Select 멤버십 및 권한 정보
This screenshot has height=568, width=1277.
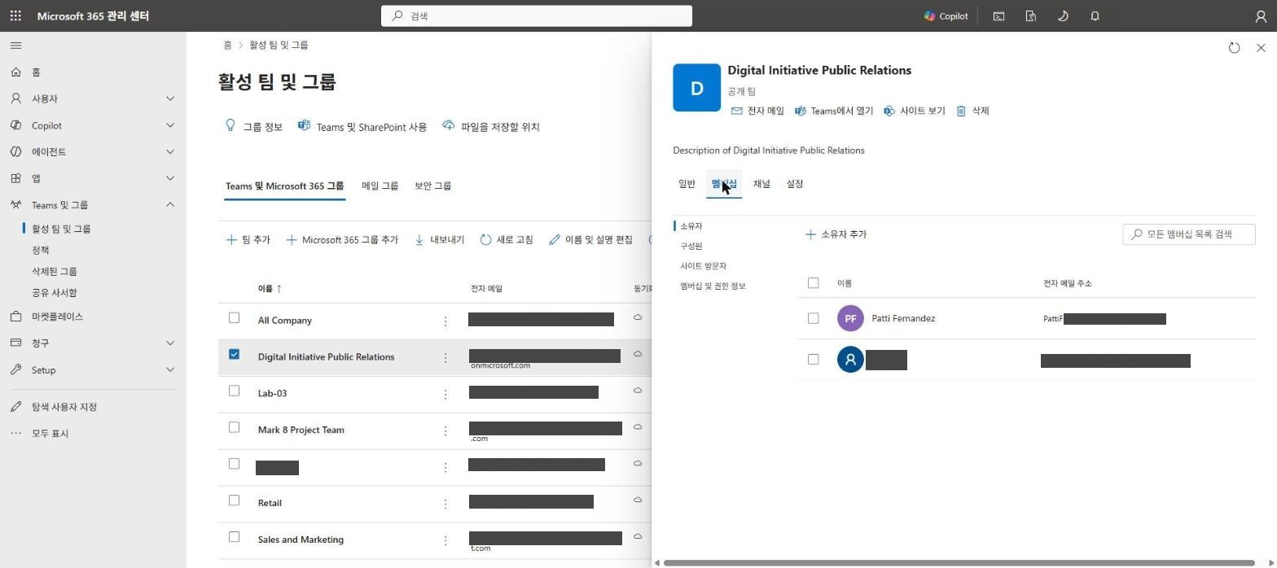tap(713, 286)
